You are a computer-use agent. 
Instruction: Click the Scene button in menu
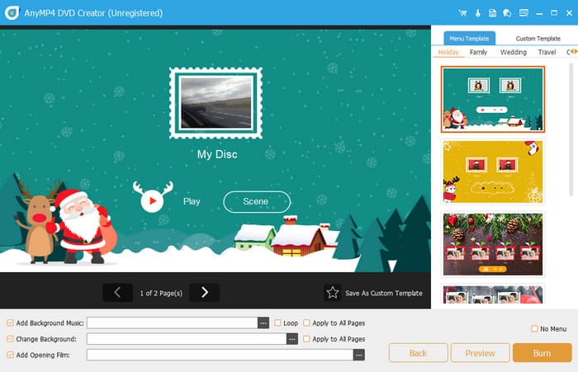pos(257,201)
